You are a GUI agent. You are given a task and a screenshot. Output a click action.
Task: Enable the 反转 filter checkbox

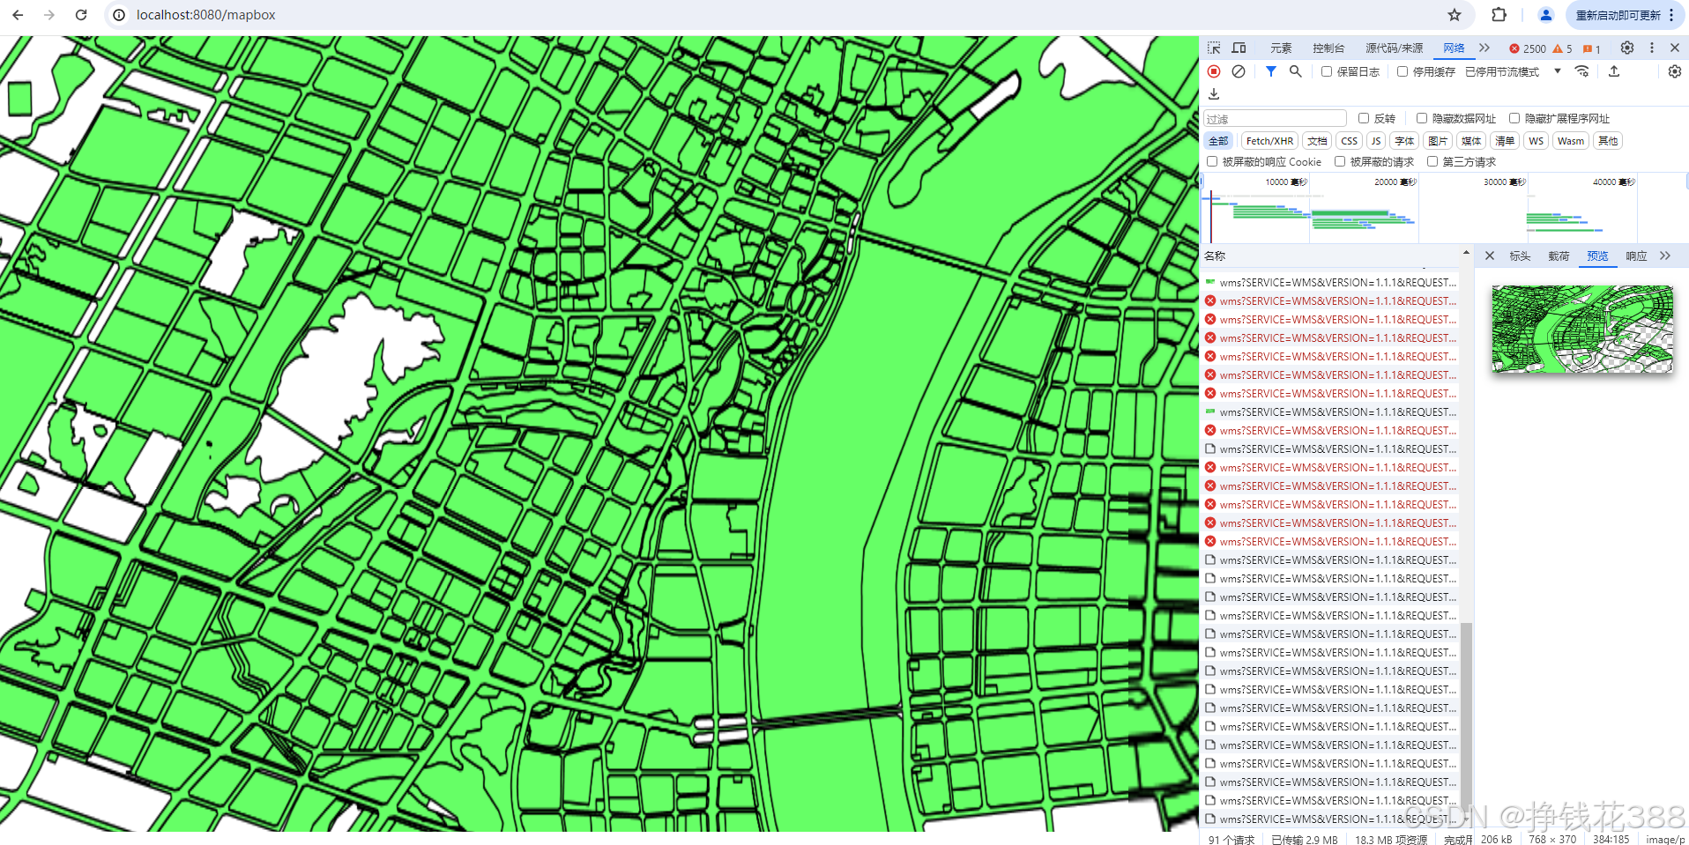tap(1364, 117)
